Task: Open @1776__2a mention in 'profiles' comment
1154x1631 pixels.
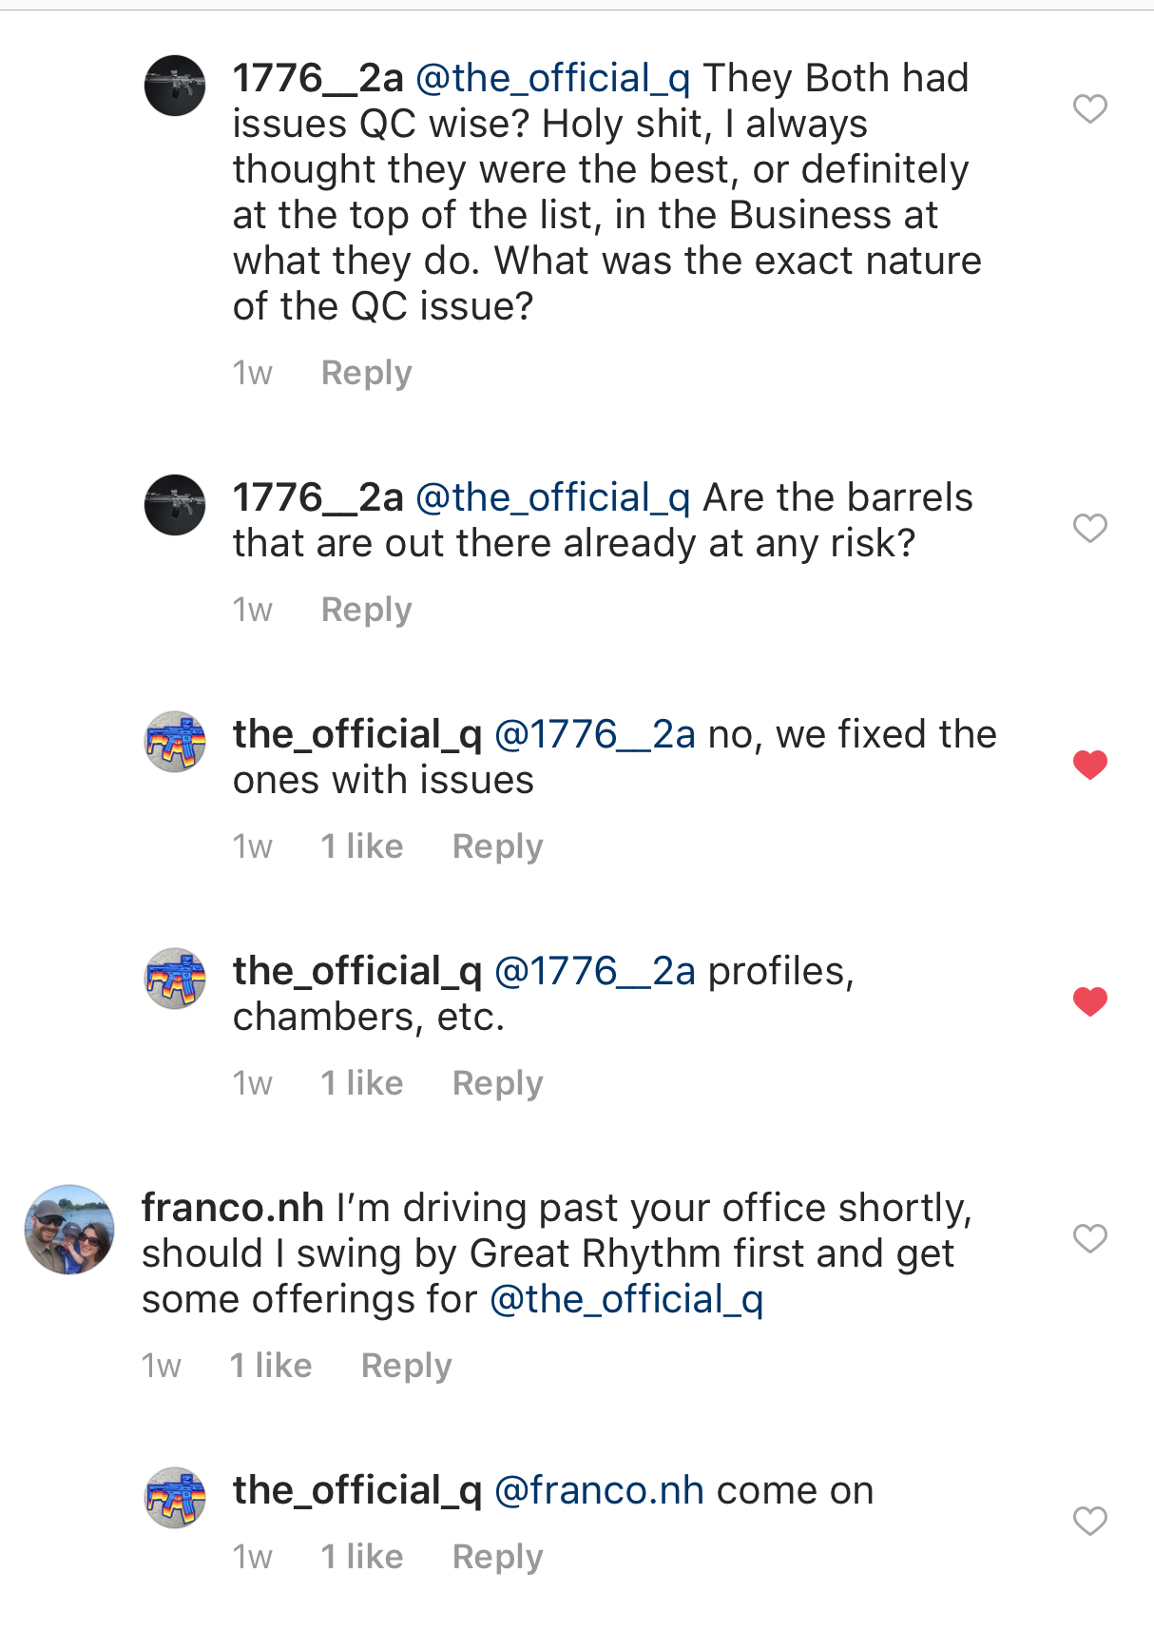Action: [x=595, y=971]
